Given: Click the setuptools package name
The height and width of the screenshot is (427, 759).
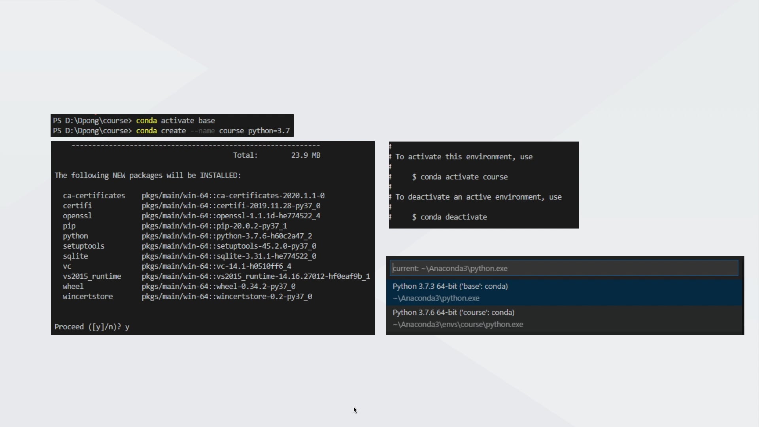Looking at the screenshot, I should pos(83,246).
